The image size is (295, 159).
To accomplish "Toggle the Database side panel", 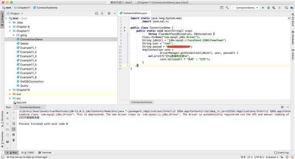I will pyautogui.click(x=293, y=38).
